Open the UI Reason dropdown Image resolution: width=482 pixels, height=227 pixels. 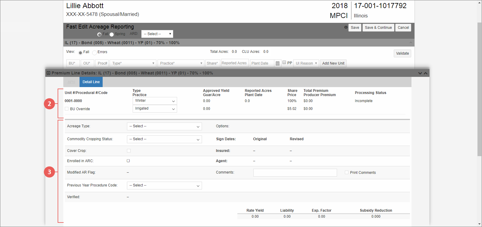click(306, 63)
